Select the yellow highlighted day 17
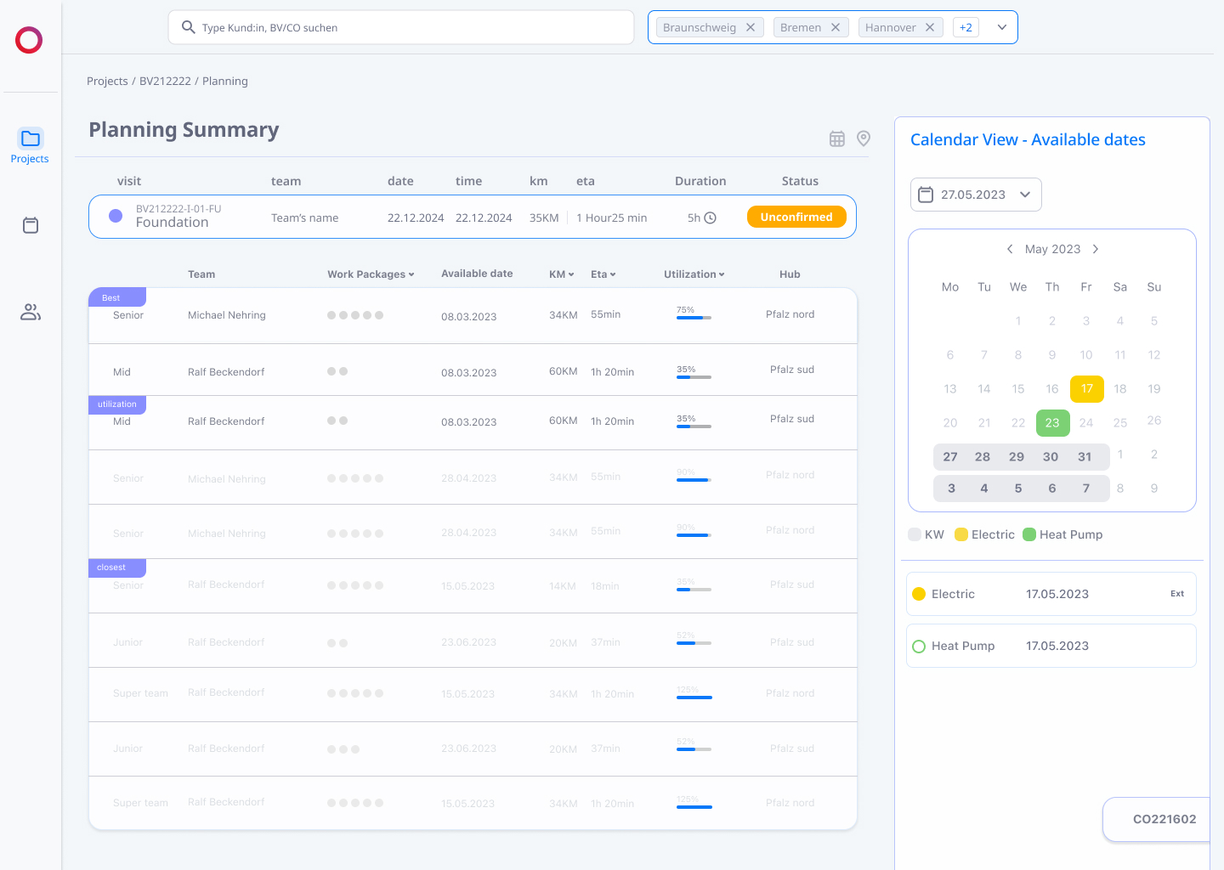The image size is (1224, 870). pos(1087,388)
